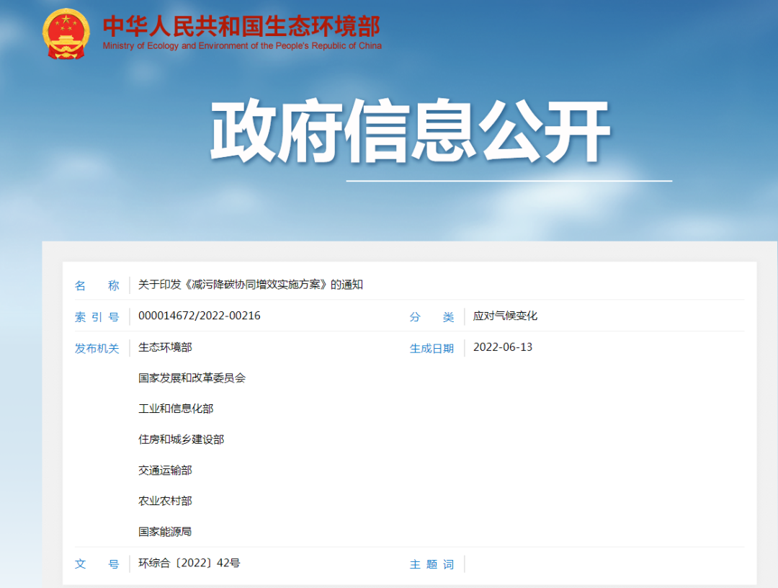Click the 主题词 field label
The height and width of the screenshot is (588, 778).
(x=432, y=564)
